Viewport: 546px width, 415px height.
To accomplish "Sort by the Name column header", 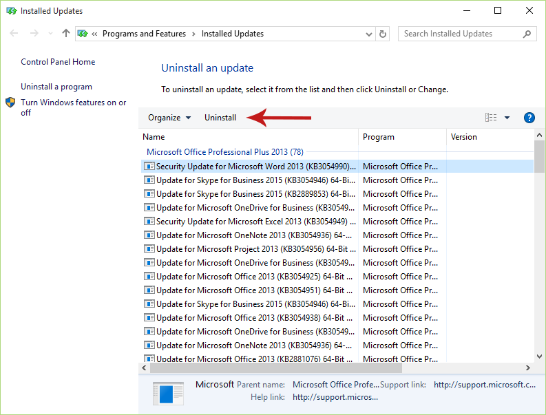I will pos(249,137).
